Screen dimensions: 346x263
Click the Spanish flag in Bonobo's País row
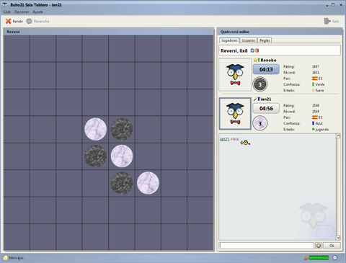click(x=314, y=79)
